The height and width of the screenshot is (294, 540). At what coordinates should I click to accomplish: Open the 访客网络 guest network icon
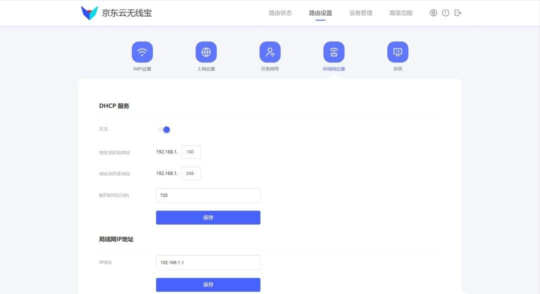270,51
